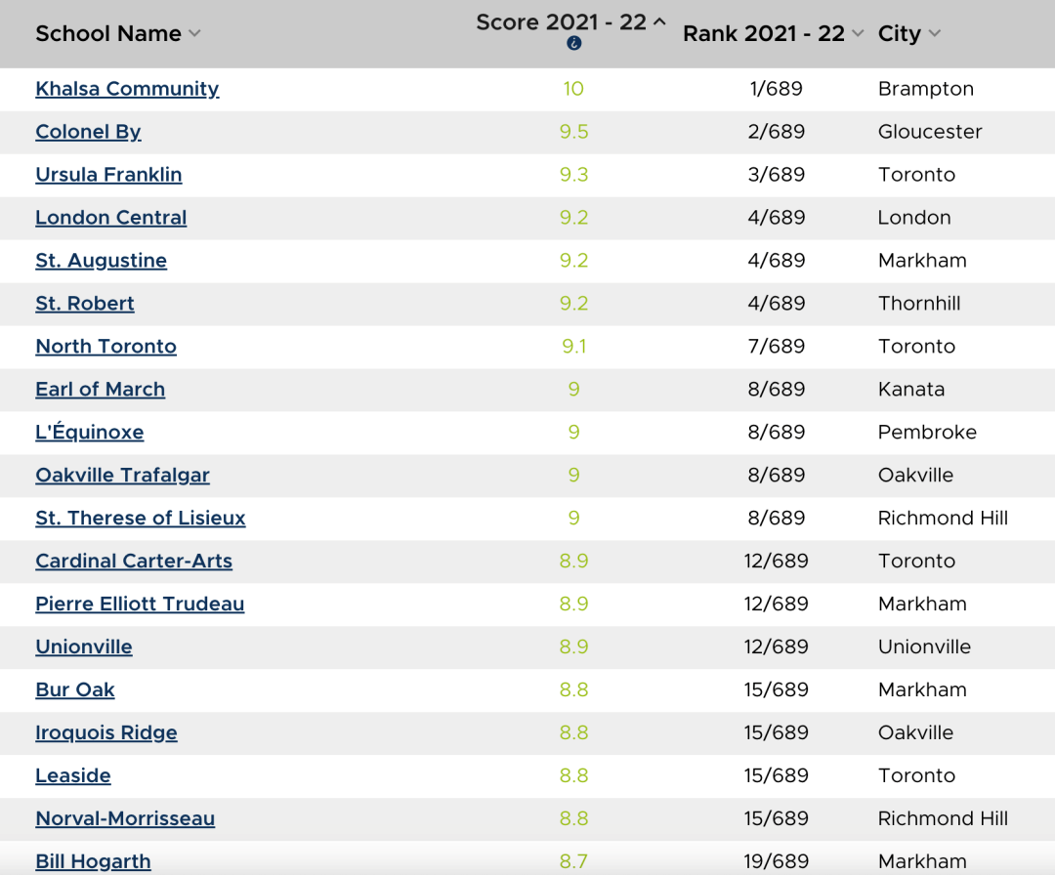Select city Gloucester cell
Image resolution: width=1055 pixels, height=875 pixels.
point(930,132)
